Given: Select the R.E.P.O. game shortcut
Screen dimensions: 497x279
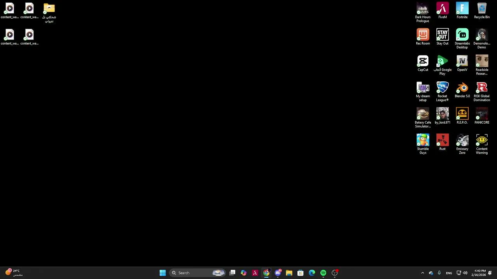Looking at the screenshot, I should click(462, 116).
